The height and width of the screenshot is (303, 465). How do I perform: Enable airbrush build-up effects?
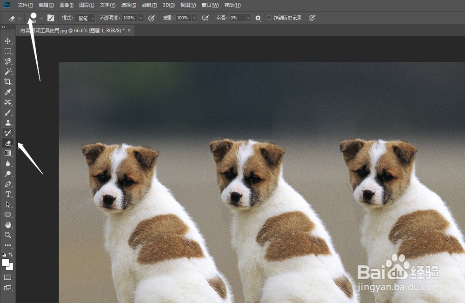pyautogui.click(x=205, y=18)
